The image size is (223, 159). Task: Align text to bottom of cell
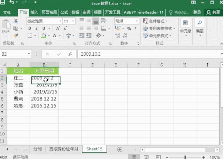96,21
